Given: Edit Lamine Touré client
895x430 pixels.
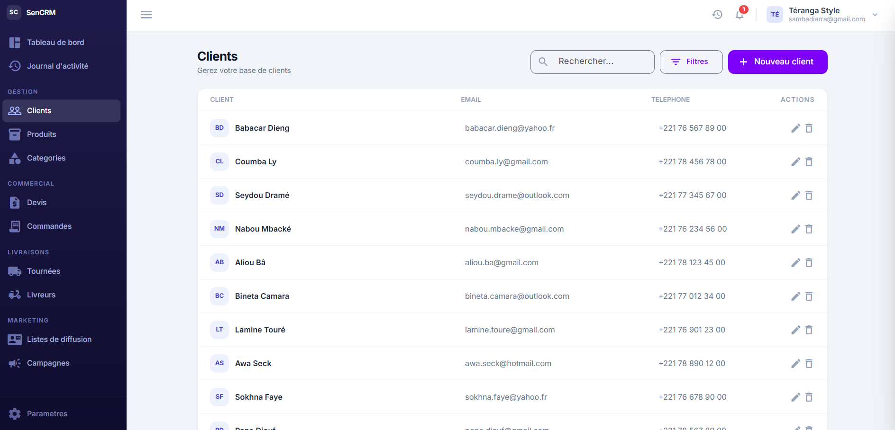Looking at the screenshot, I should [x=795, y=330].
